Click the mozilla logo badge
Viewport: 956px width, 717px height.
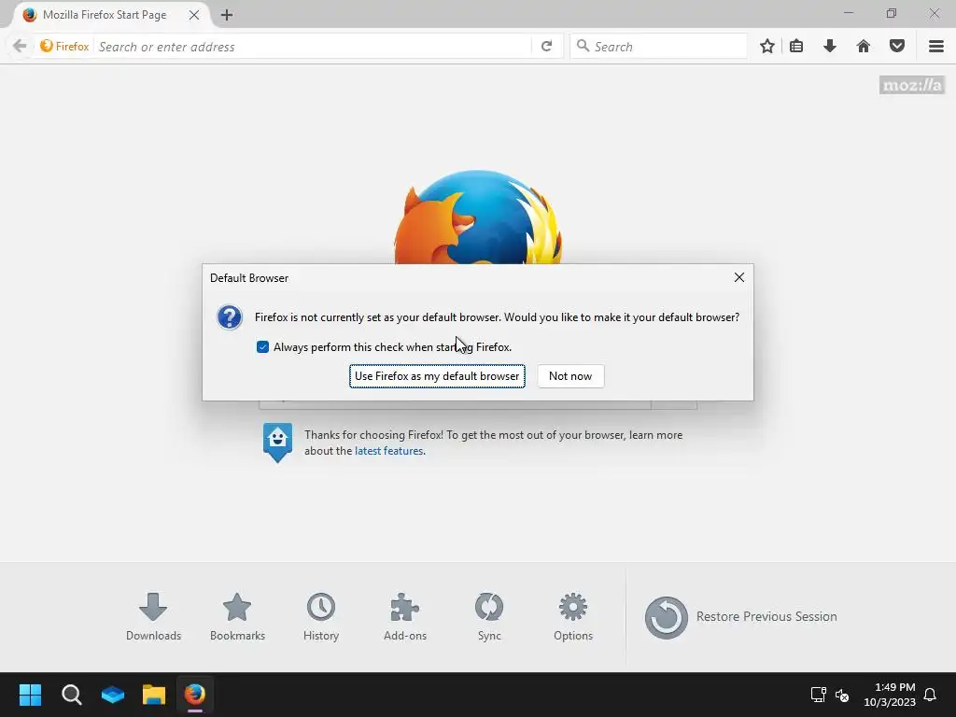[x=912, y=85]
